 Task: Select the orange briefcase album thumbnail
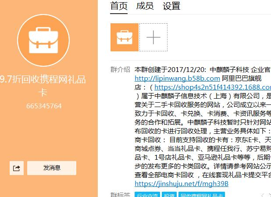point(125,37)
